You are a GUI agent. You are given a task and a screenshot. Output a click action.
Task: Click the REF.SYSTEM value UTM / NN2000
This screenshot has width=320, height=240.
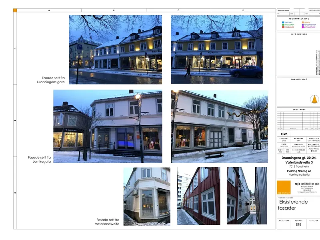(x=314, y=141)
